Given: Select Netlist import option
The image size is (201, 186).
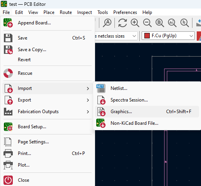Looking at the screenshot, I should point(147,88).
